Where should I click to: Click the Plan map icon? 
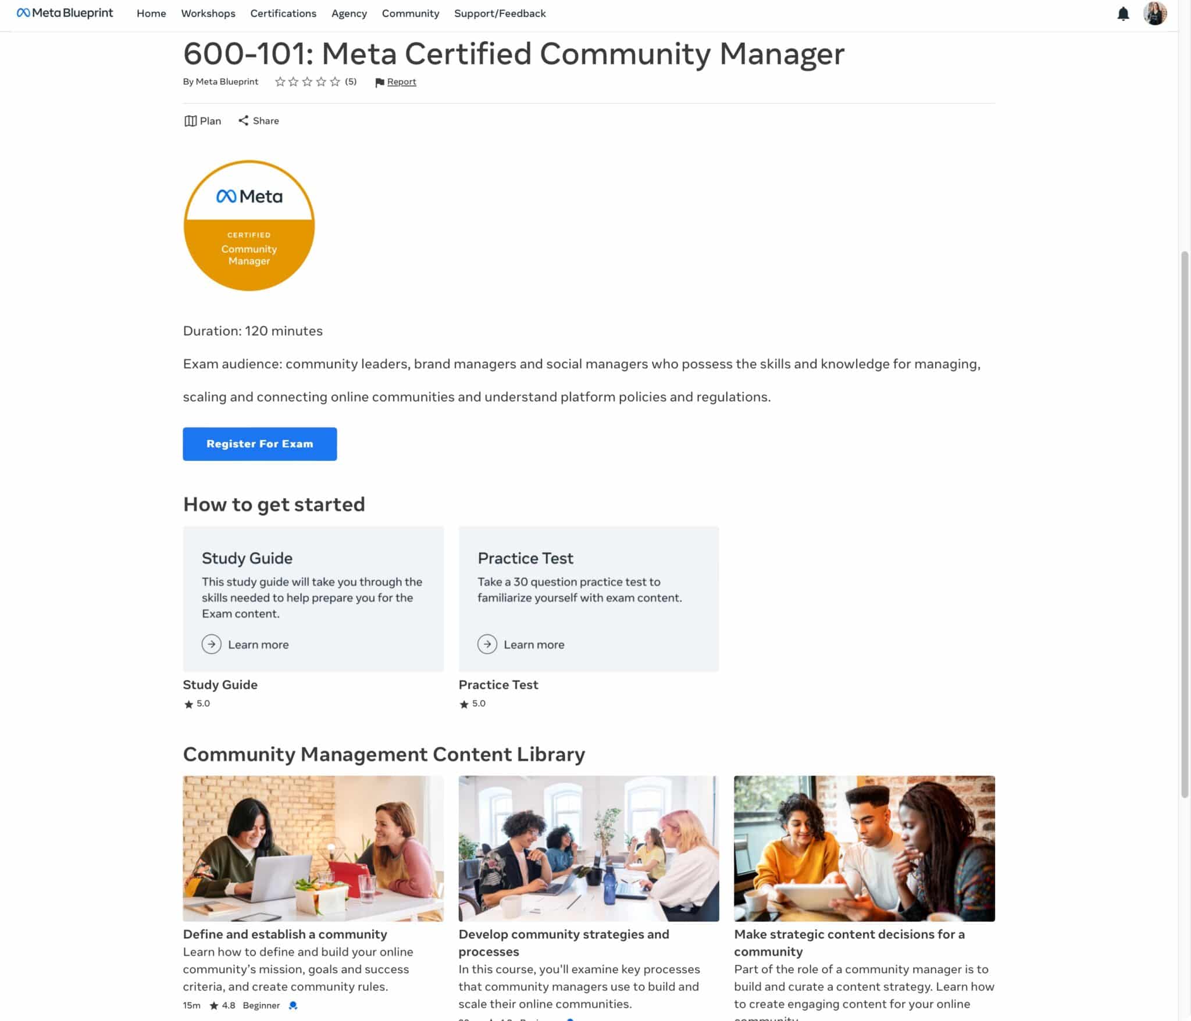(x=190, y=121)
